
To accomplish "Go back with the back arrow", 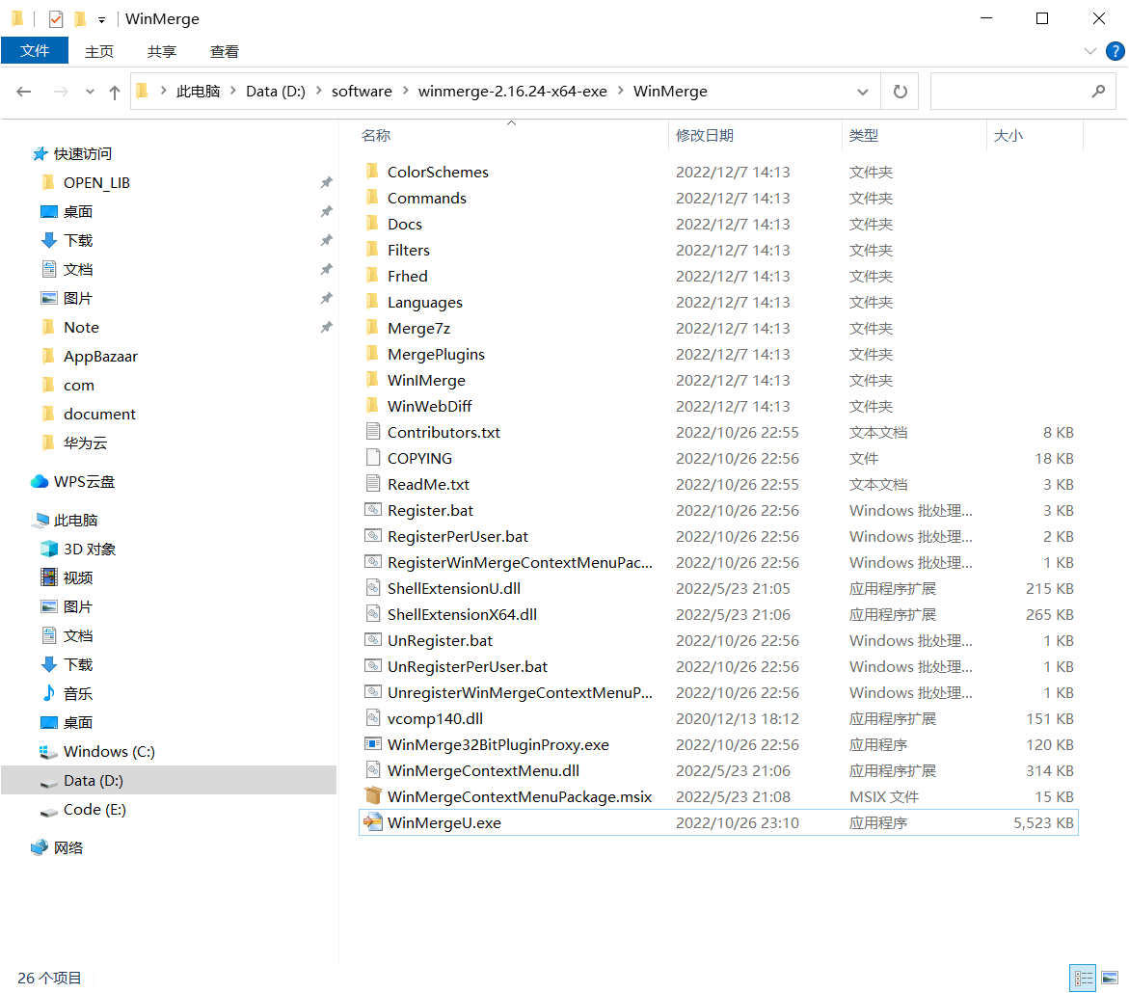I will (24, 92).
